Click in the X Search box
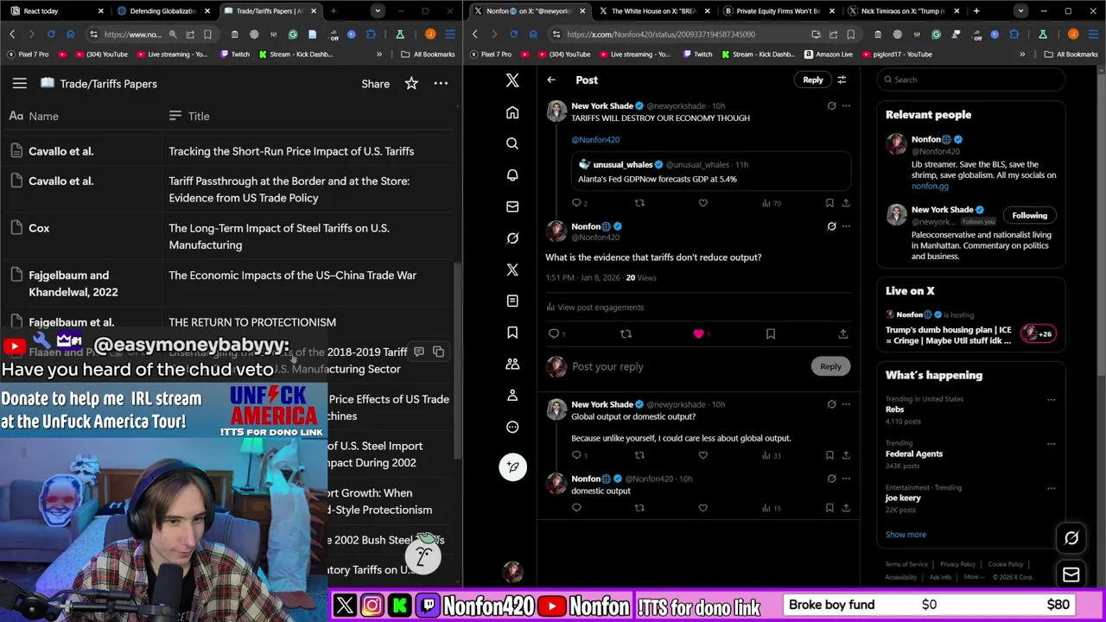 point(969,79)
